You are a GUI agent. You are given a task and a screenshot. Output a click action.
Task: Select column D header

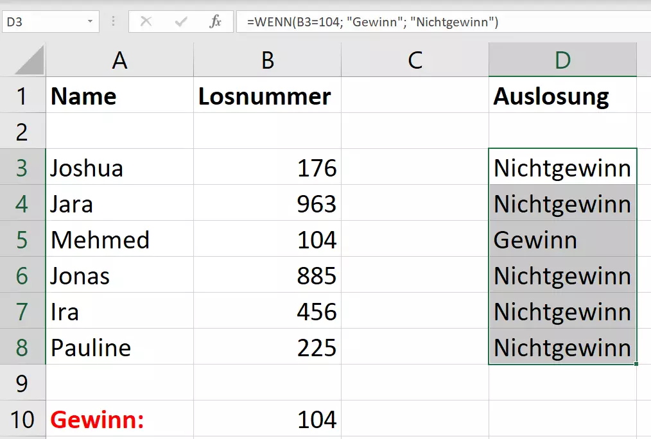[562, 60]
